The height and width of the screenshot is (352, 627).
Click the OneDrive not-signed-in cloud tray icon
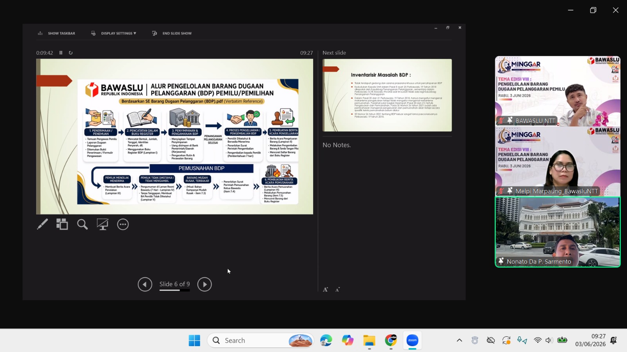tap(491, 341)
